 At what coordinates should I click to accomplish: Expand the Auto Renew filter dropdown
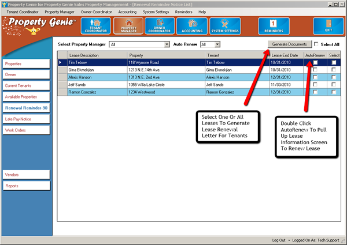coord(217,44)
